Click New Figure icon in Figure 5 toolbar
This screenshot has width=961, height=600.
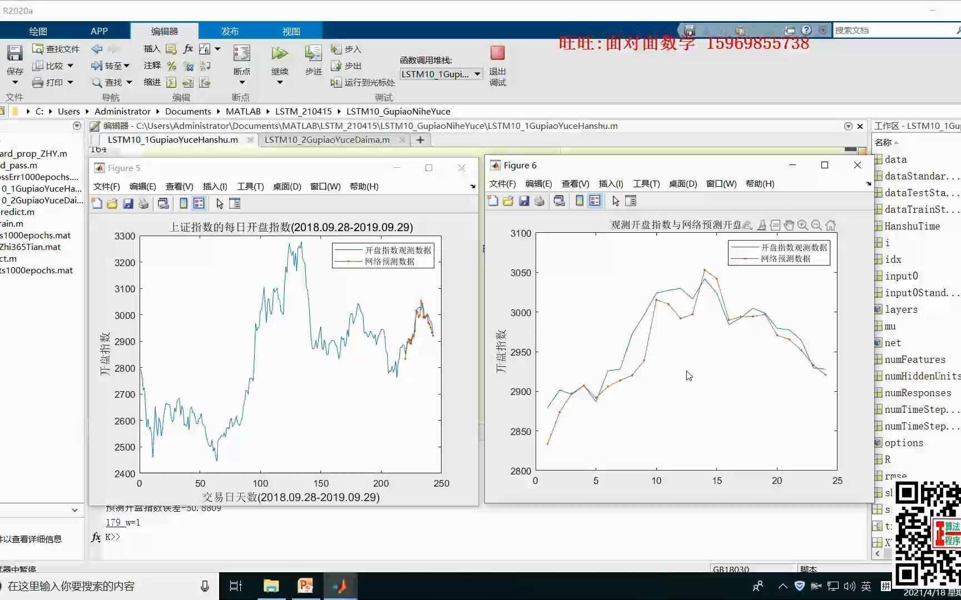tap(97, 203)
